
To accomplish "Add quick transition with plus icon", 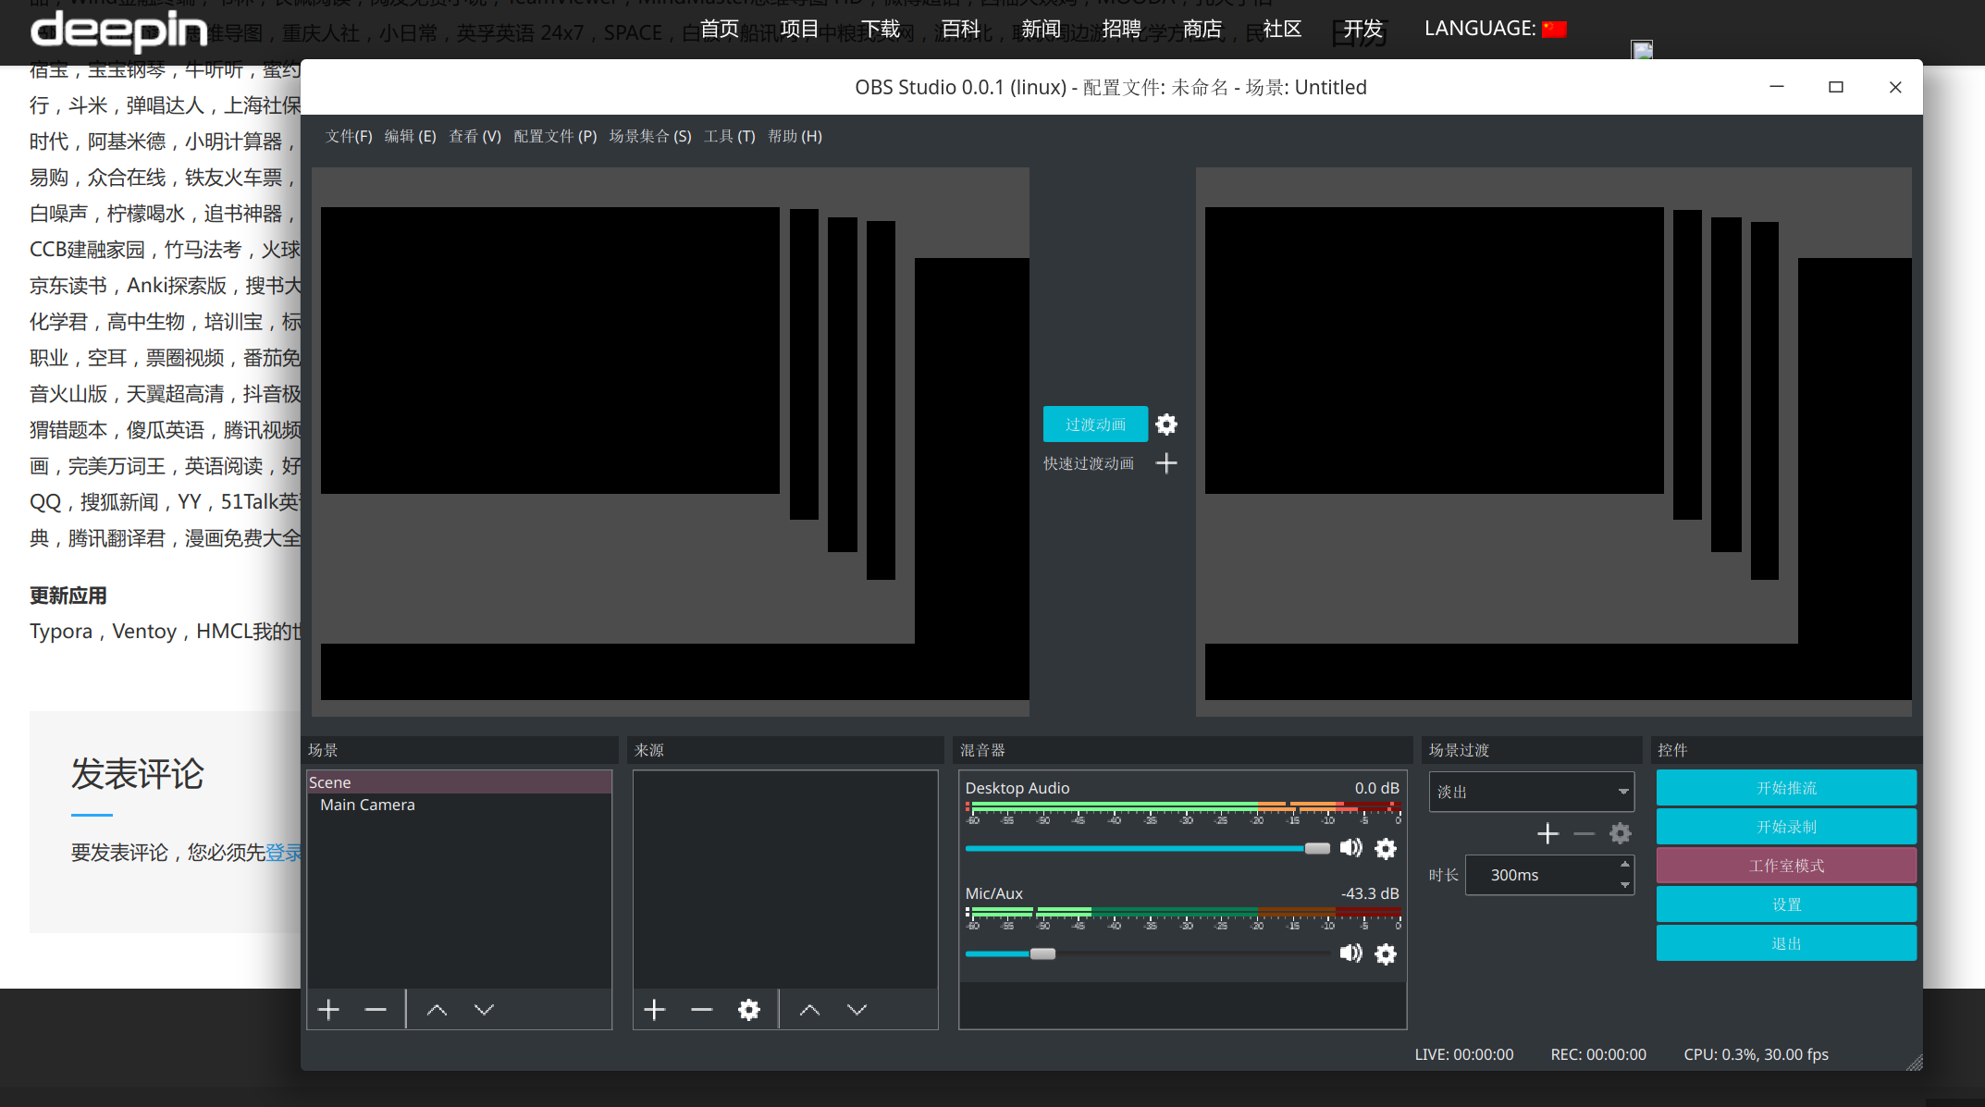I will (x=1166, y=463).
